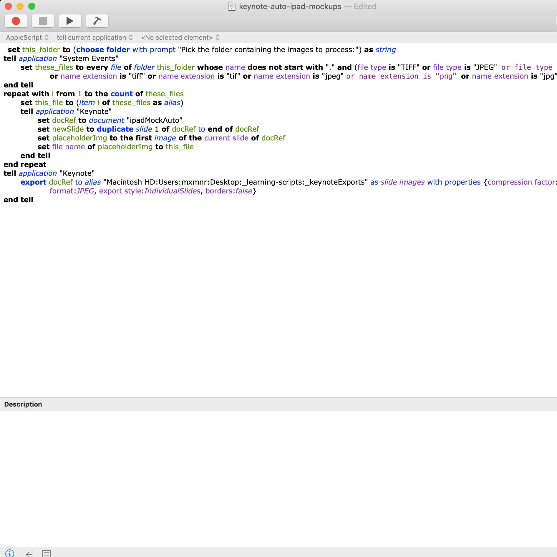This screenshot has width=557, height=557.
Task: Click the 'does not start with' text
Action: (x=285, y=67)
